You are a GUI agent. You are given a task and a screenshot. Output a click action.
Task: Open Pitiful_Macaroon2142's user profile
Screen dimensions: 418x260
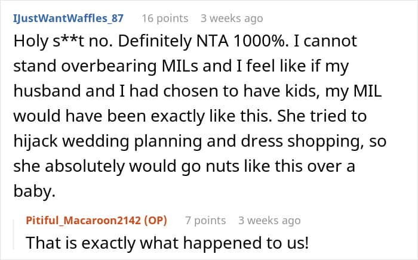(x=83, y=221)
